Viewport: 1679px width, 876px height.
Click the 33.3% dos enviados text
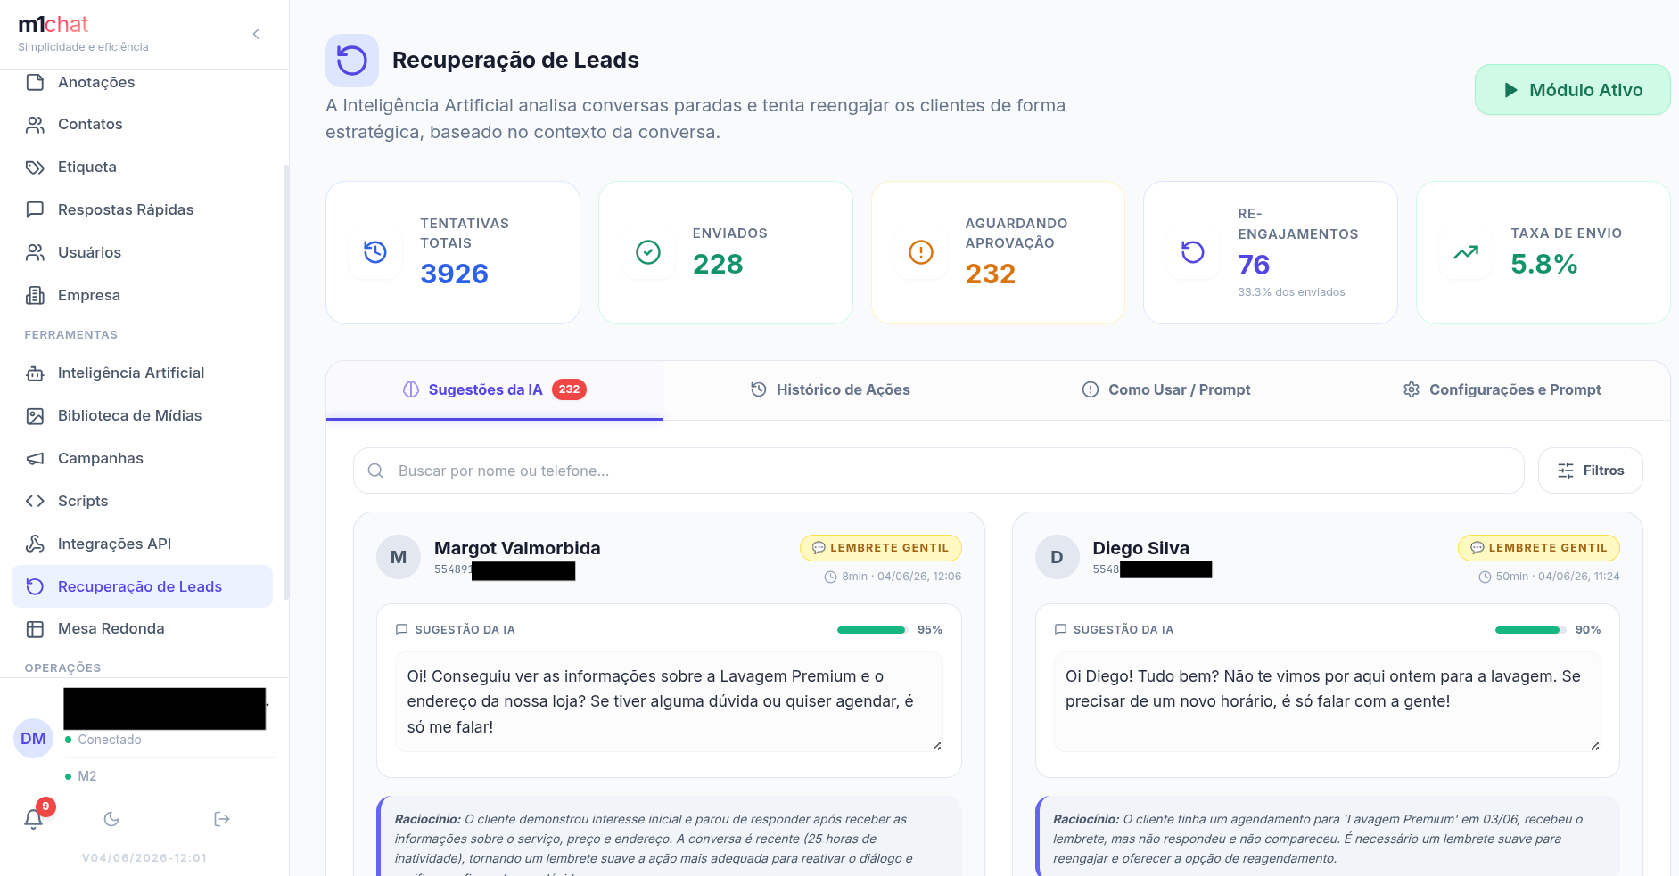pos(1291,292)
